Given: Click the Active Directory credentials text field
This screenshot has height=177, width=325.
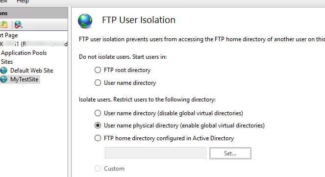Looking at the screenshot, I should (155, 153).
